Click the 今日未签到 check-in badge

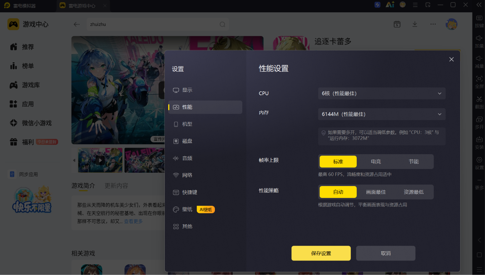click(47, 142)
